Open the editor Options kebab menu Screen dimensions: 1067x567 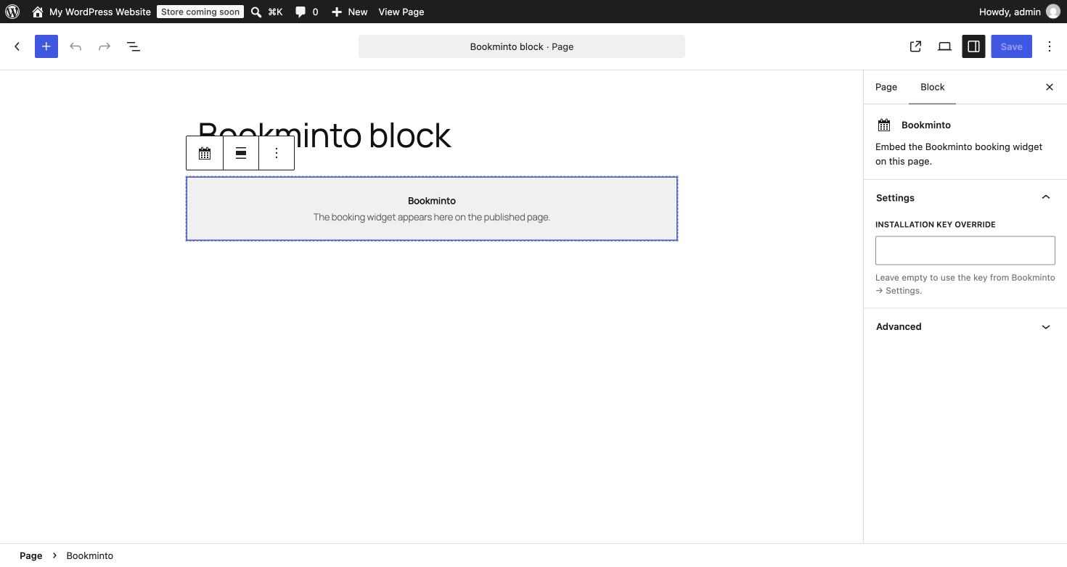click(1050, 46)
